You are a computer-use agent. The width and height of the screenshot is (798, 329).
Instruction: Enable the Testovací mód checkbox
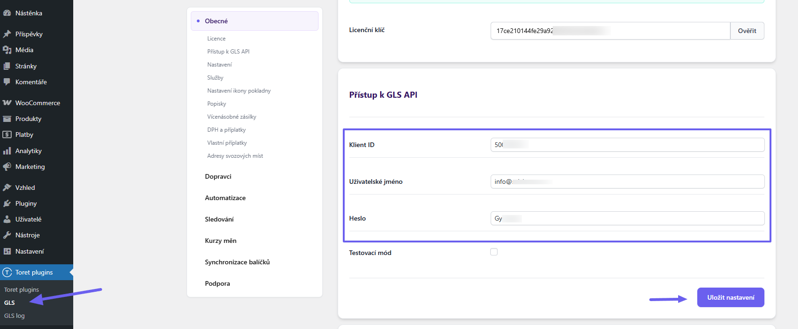point(494,252)
